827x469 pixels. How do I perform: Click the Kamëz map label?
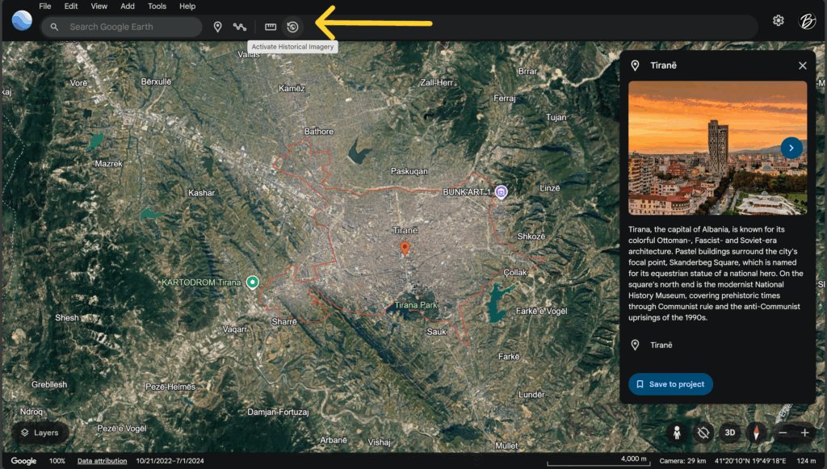coord(292,89)
